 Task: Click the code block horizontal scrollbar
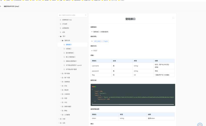133,104
